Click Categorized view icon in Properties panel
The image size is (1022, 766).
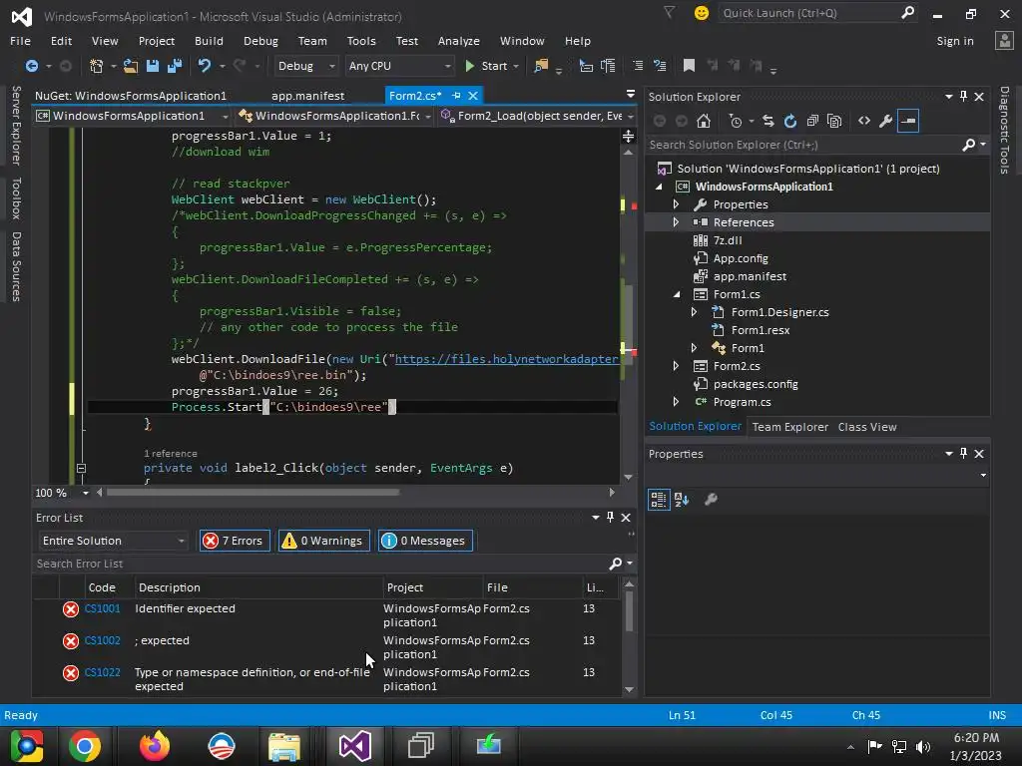[659, 500]
